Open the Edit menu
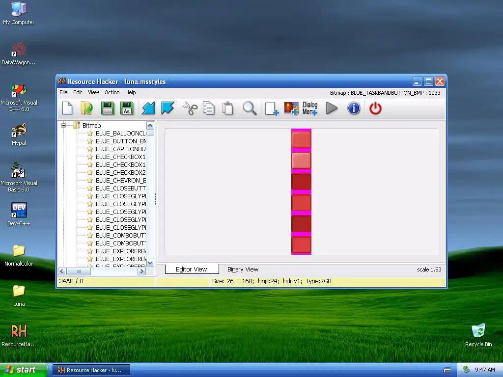 (78, 92)
